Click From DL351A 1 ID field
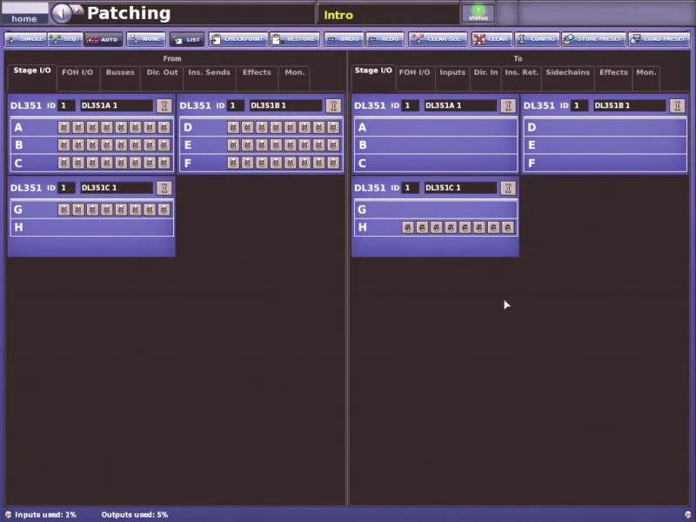Screen dimensions: 696x522 tap(66, 105)
